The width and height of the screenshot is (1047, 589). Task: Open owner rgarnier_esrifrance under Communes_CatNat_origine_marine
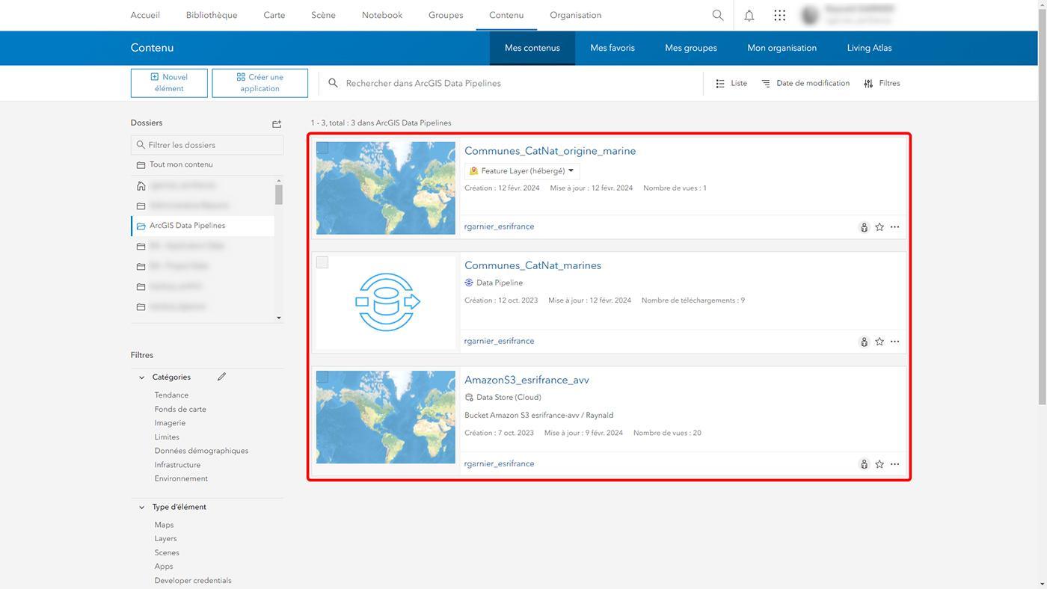[500, 226]
